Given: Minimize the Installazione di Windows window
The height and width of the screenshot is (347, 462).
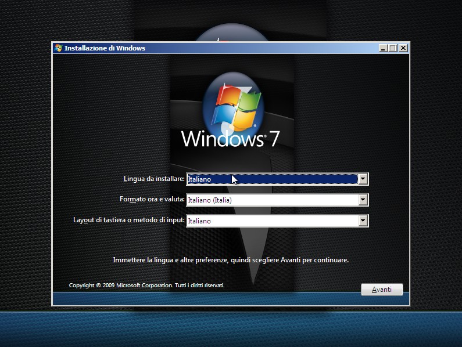Looking at the screenshot, I should click(383, 48).
